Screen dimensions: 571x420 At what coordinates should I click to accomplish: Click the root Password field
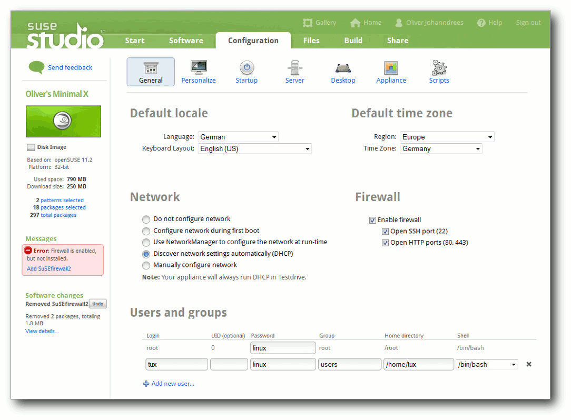[x=283, y=348]
